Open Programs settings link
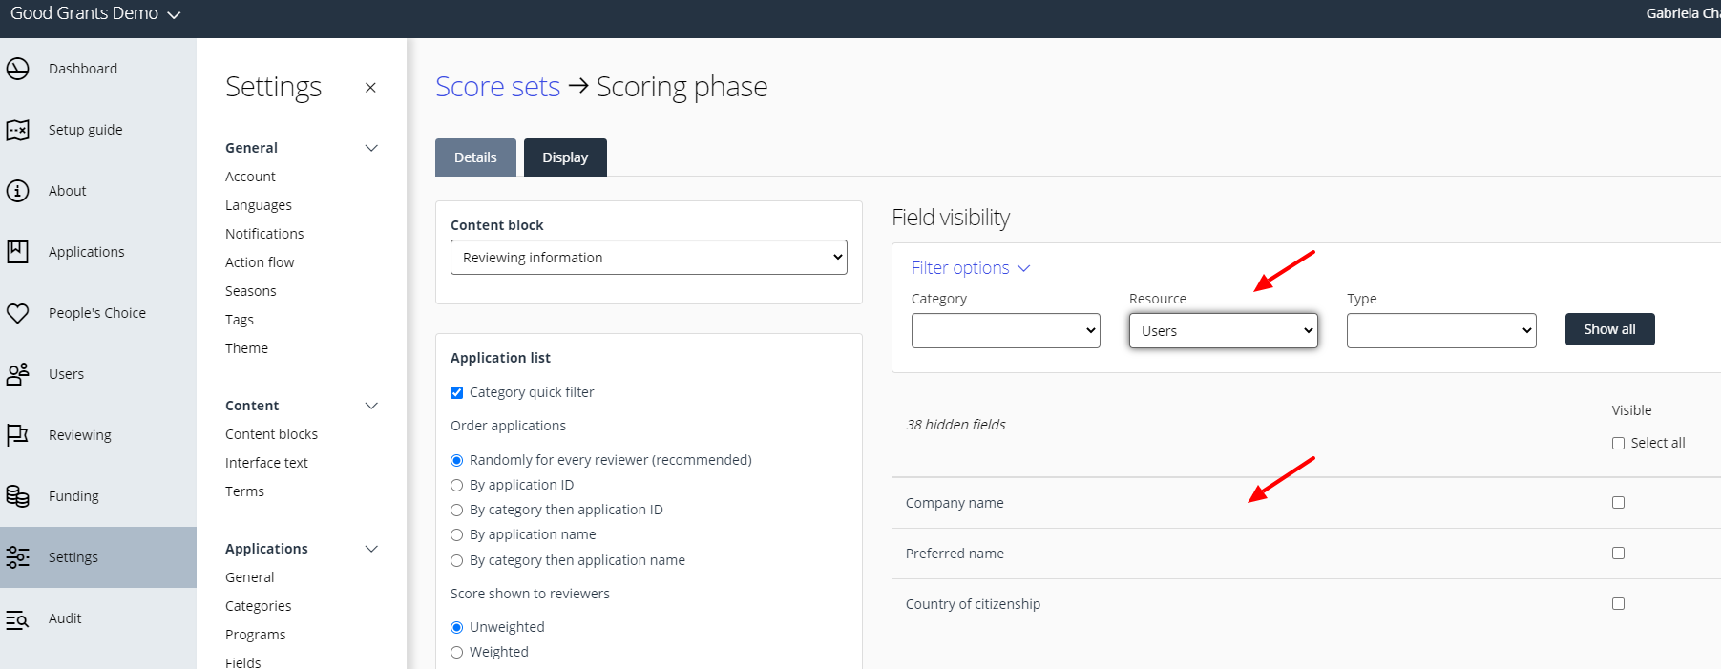 click(x=256, y=635)
